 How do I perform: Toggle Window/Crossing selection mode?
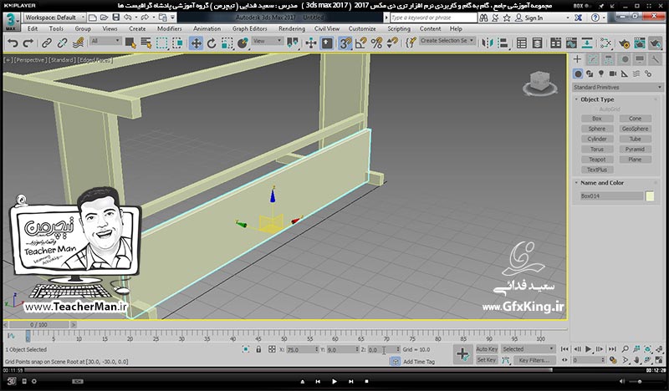tap(177, 43)
